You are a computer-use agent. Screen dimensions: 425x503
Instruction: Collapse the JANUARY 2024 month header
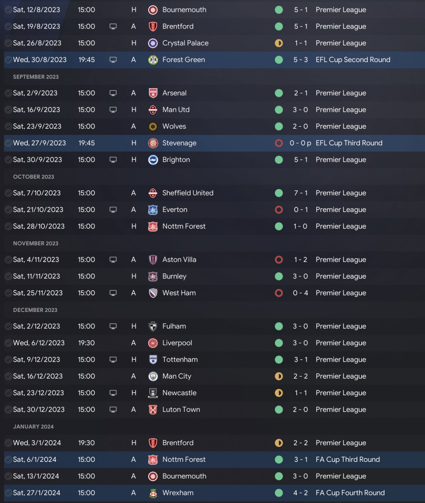pos(33,426)
